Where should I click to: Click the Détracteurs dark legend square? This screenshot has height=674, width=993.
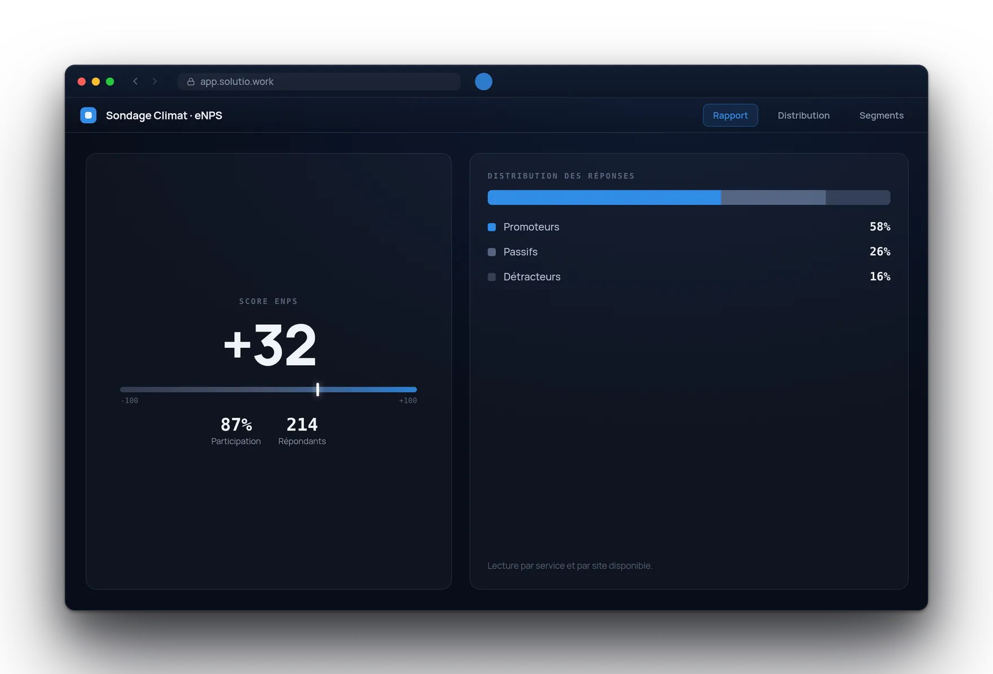tap(491, 277)
